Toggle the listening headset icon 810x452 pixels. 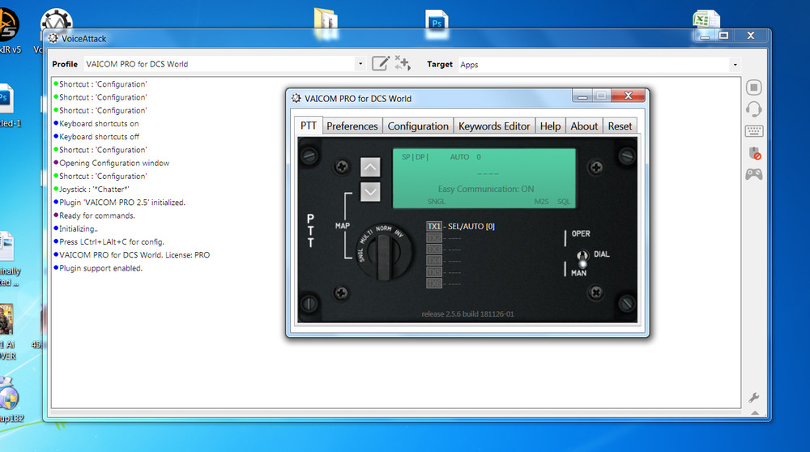pyautogui.click(x=753, y=109)
